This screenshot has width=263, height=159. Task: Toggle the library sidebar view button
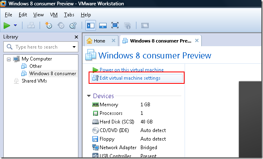point(91,25)
